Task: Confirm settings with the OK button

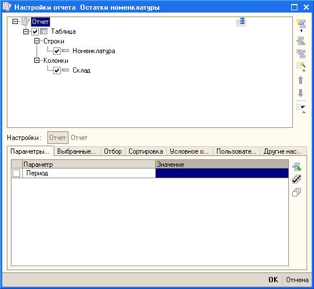Action: point(273,280)
